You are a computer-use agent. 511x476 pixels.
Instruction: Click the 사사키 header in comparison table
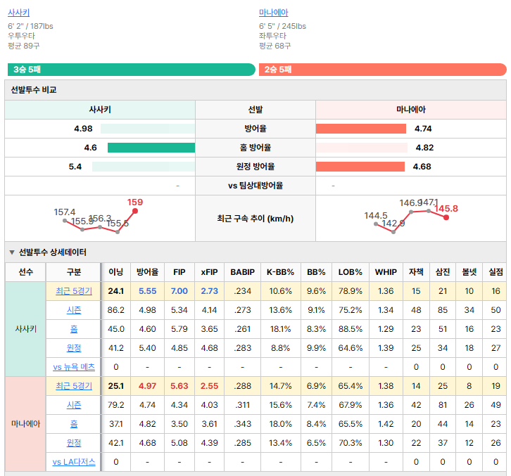(100, 110)
